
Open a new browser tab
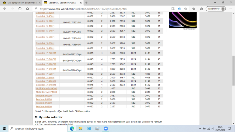click(86, 3)
